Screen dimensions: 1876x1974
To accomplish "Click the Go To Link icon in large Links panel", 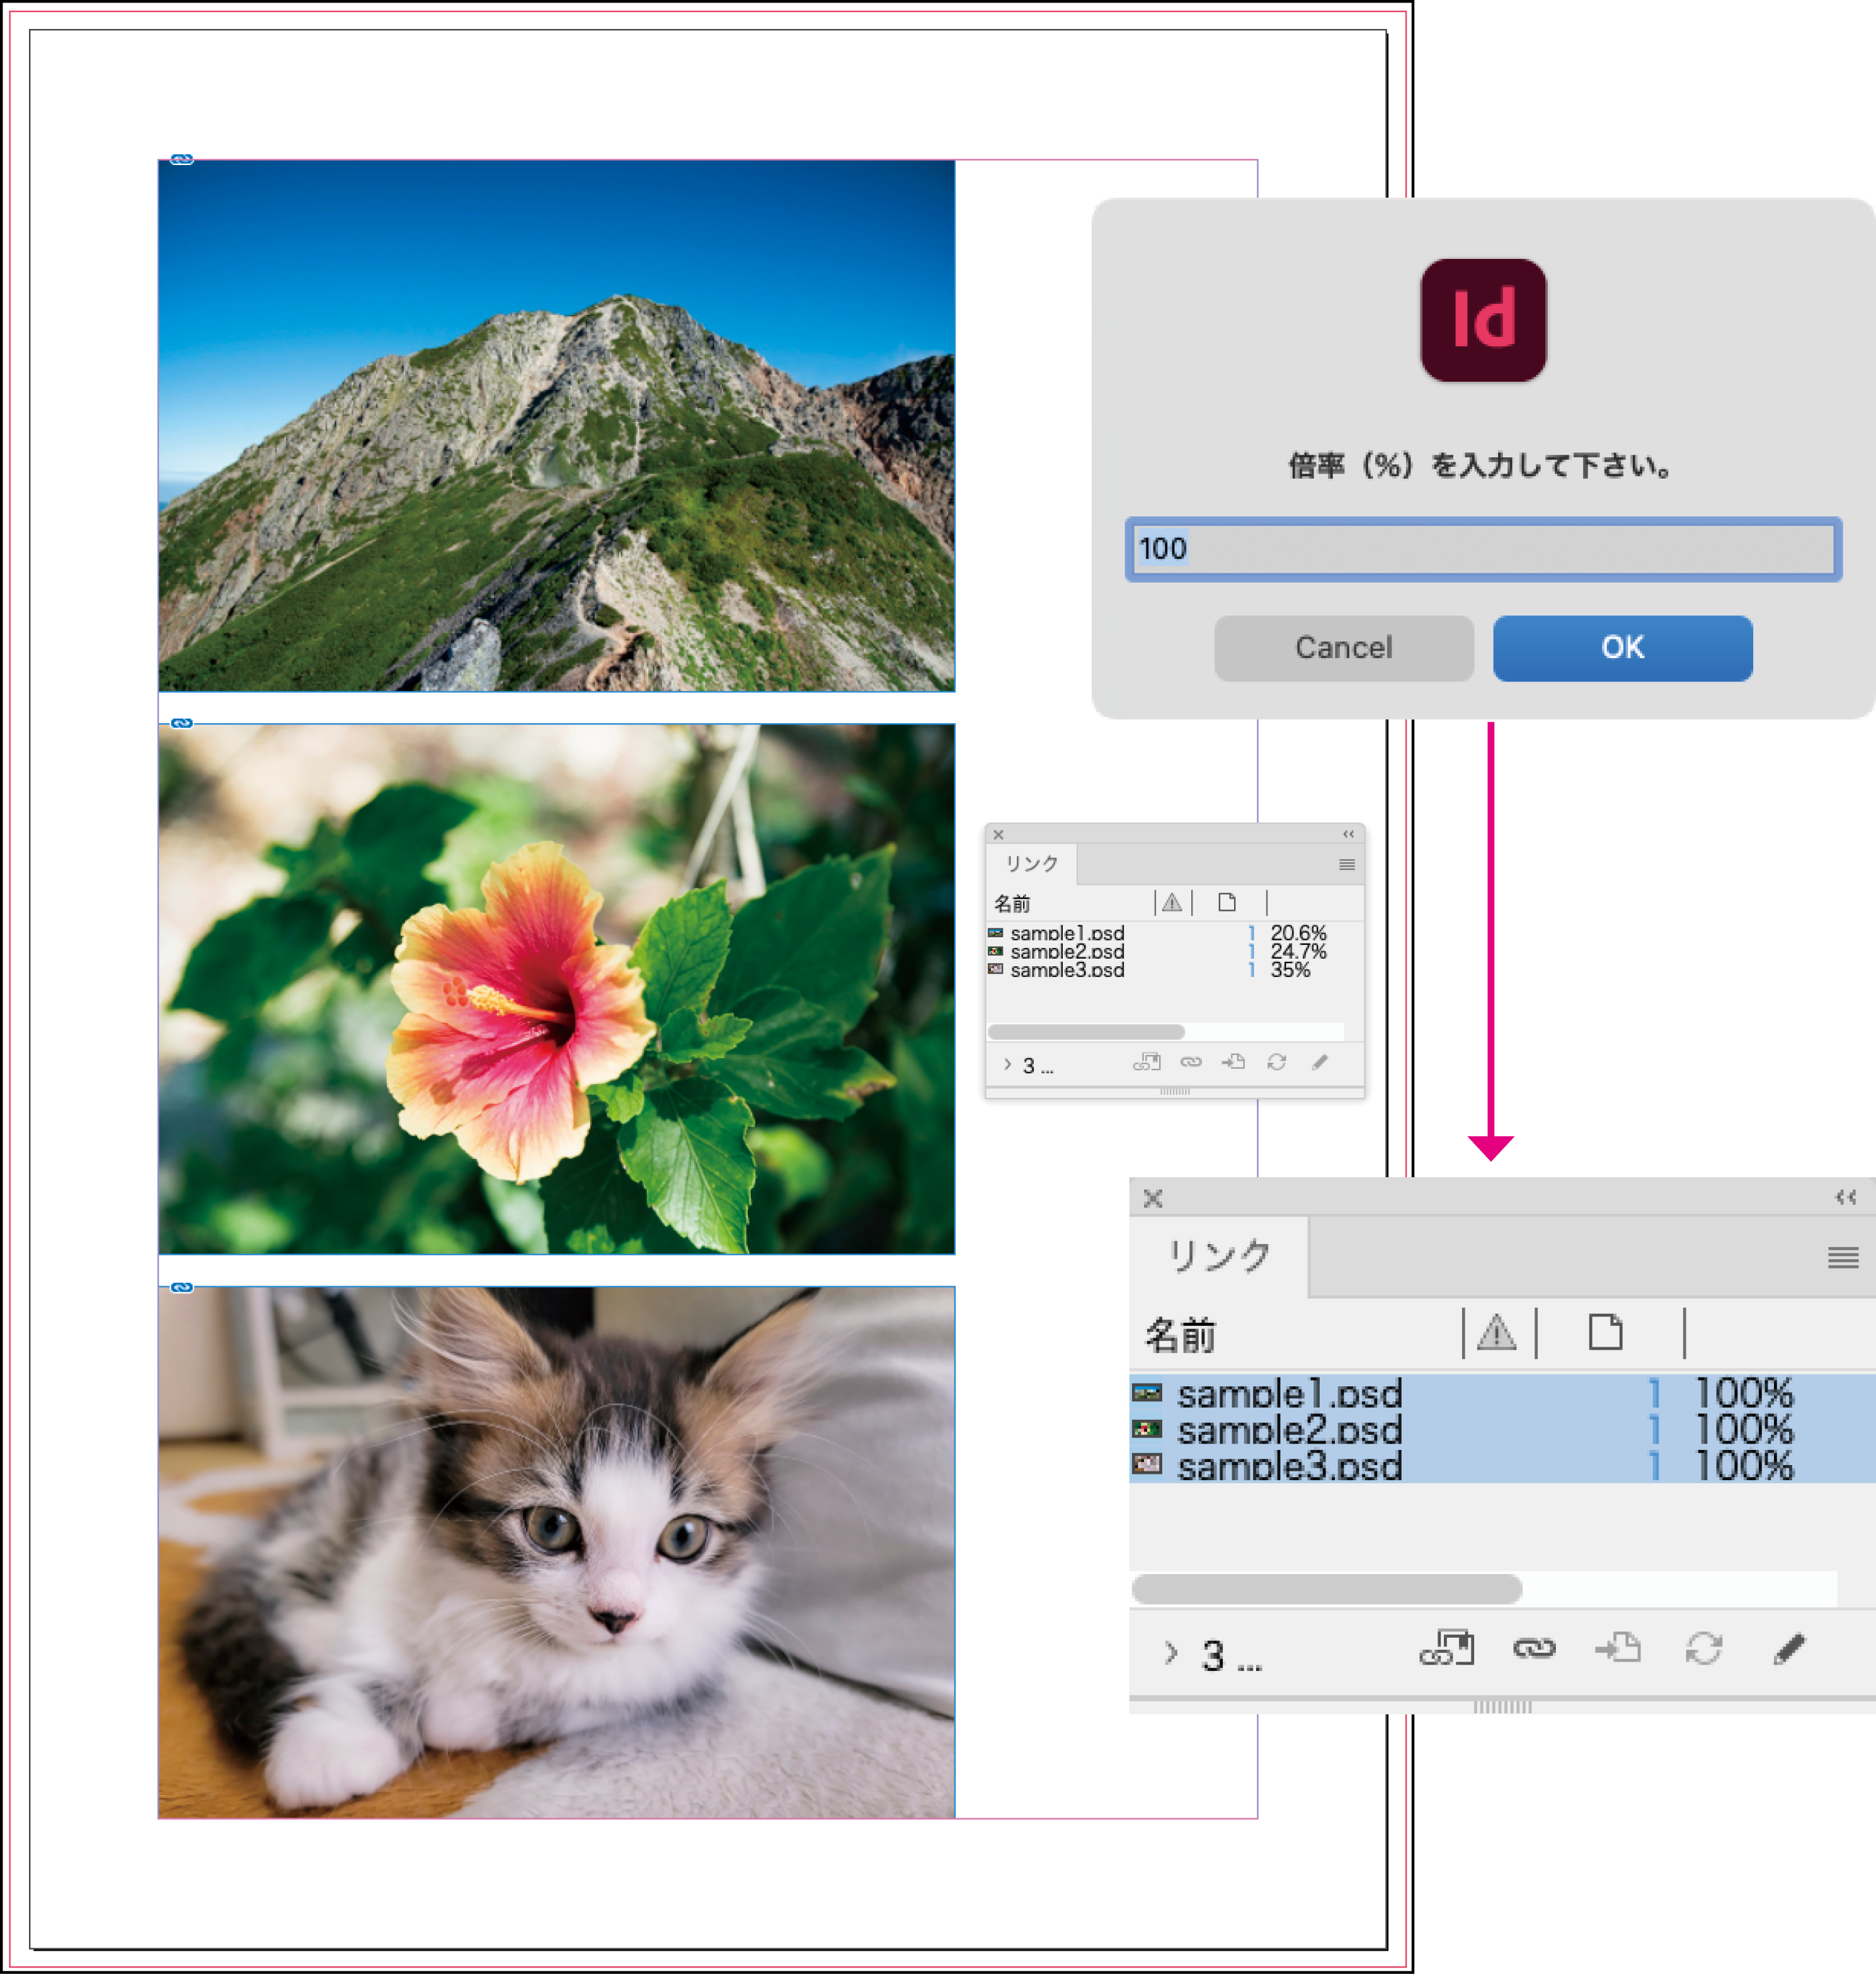I will point(1617,1648).
